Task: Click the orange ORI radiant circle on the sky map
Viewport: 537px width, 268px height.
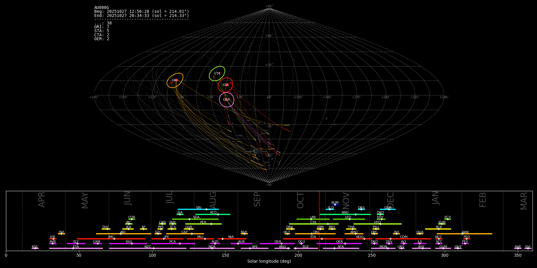Action: [x=175, y=80]
